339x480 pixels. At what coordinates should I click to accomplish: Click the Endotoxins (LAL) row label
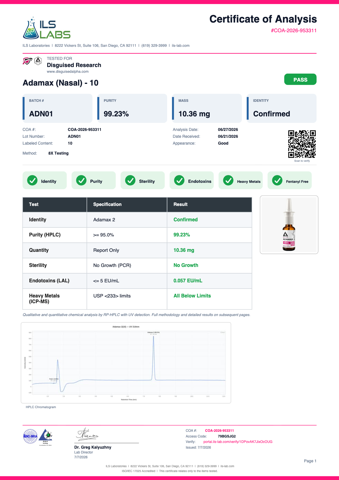click(x=49, y=281)
